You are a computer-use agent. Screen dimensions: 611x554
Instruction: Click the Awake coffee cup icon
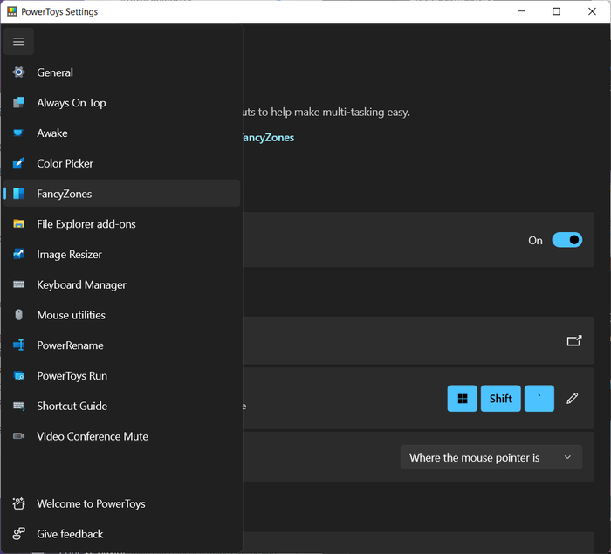click(18, 133)
